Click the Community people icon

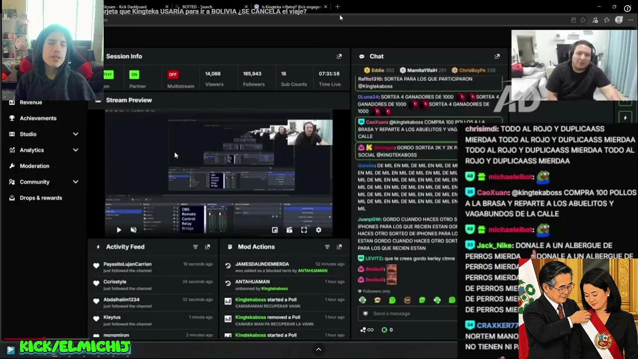(x=12, y=182)
